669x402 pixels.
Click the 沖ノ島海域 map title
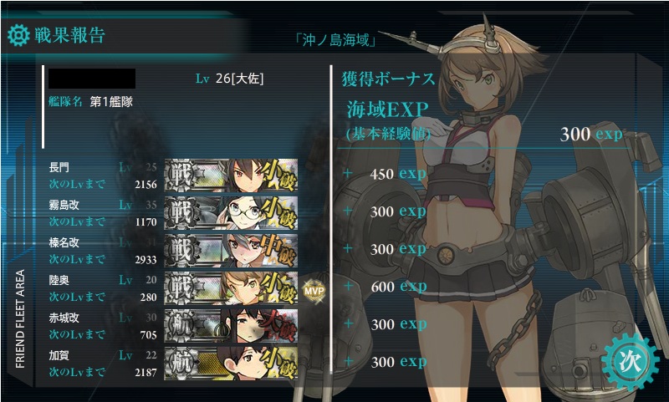[335, 40]
